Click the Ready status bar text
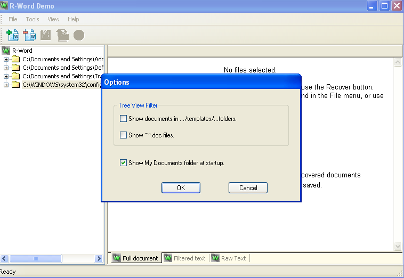This screenshot has width=404, height=278. click(x=8, y=272)
